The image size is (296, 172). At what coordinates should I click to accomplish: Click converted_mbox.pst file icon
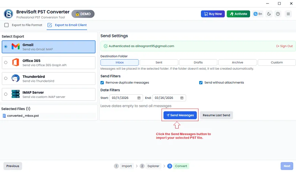(x=4, y=116)
